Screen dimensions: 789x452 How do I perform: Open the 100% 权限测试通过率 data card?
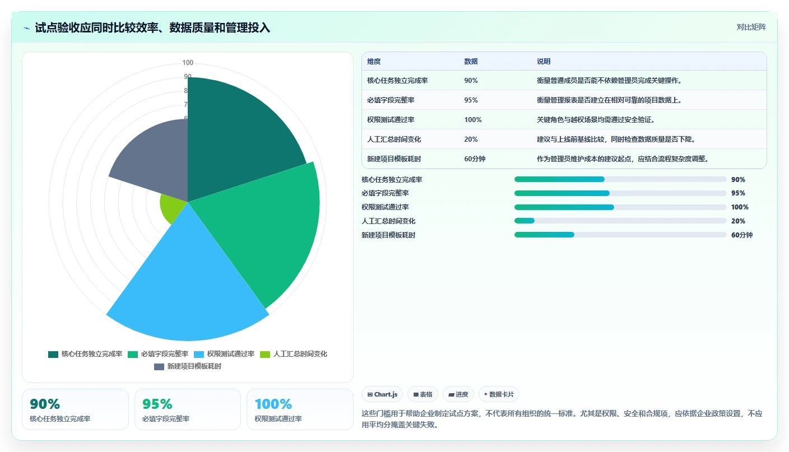tap(300, 409)
